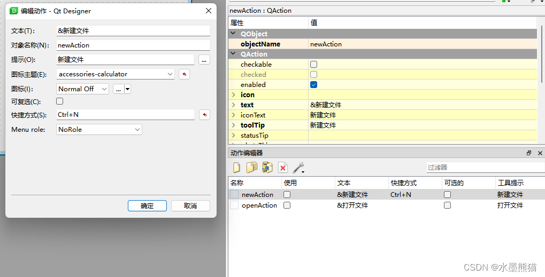This screenshot has width=545, height=277.
Task: Click the 工具提示 column header
Action: pyautogui.click(x=520, y=183)
